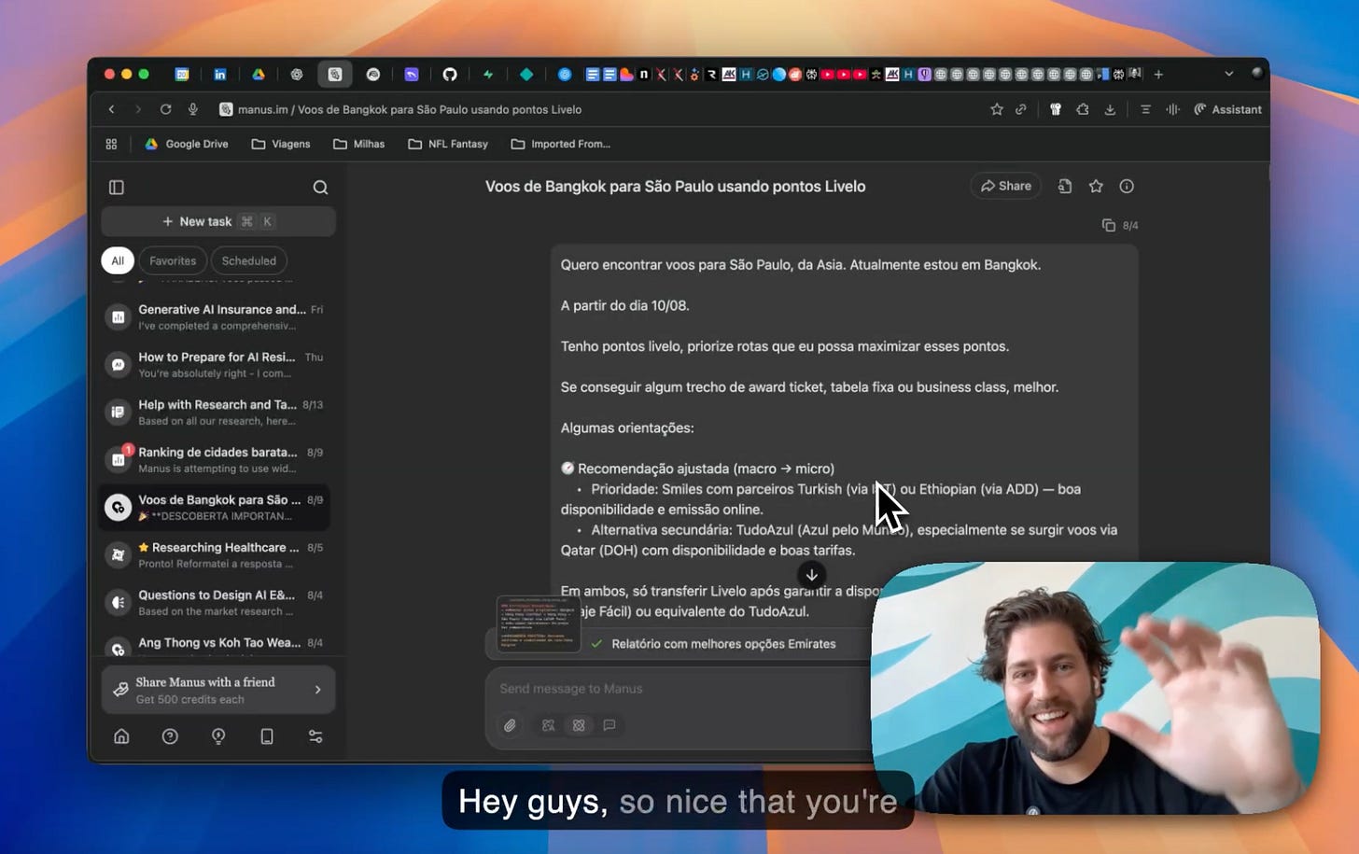Open How to Prepare for AI task
Image resolution: width=1359 pixels, height=854 pixels.
tap(215, 365)
